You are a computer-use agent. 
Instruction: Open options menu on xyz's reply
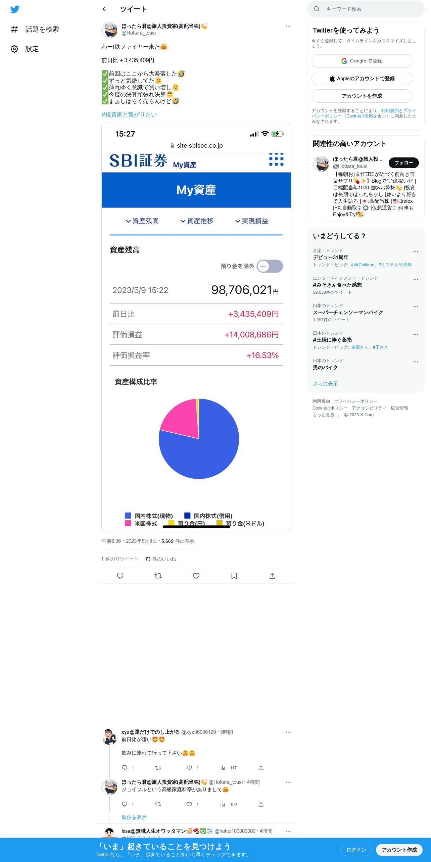[288, 732]
